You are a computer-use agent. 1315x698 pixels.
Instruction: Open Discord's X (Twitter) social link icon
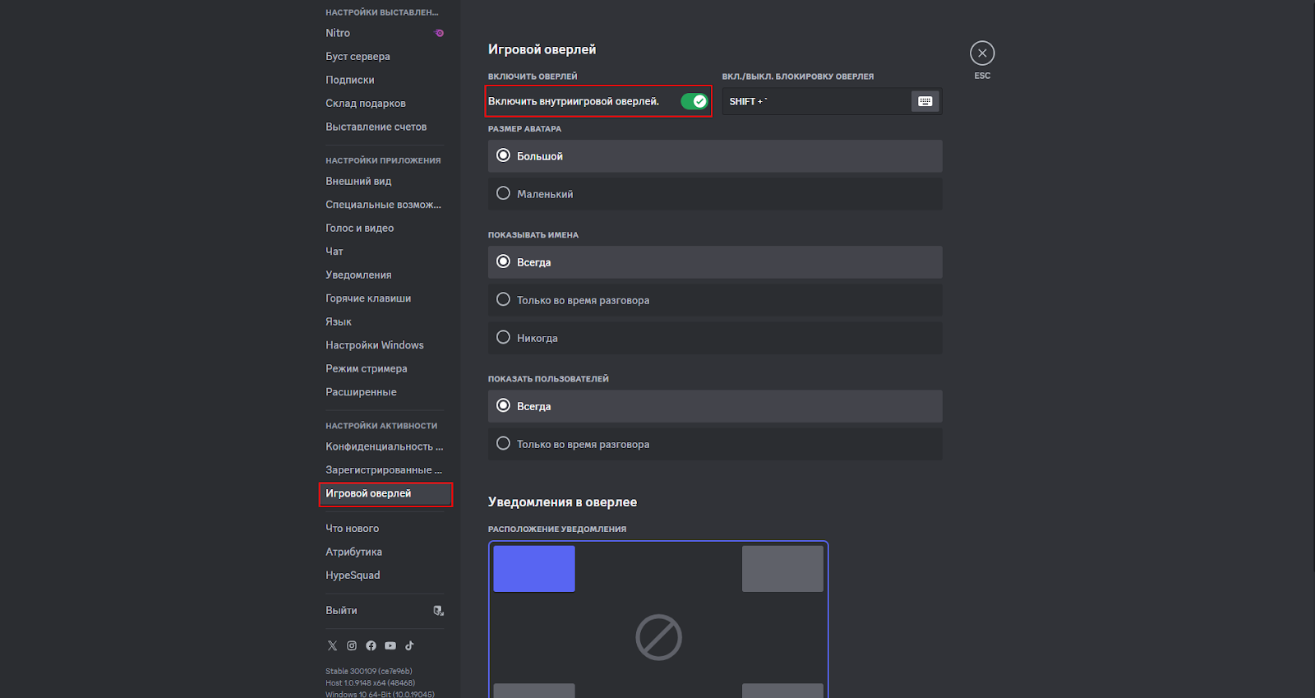pyautogui.click(x=332, y=646)
